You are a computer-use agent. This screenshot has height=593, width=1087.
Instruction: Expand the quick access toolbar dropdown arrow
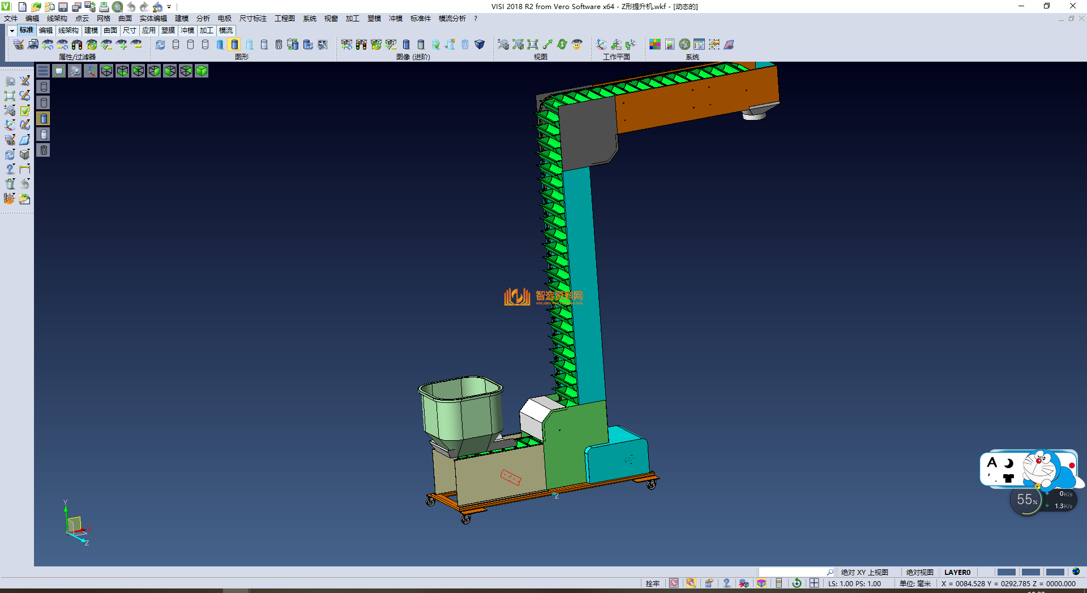coord(169,7)
